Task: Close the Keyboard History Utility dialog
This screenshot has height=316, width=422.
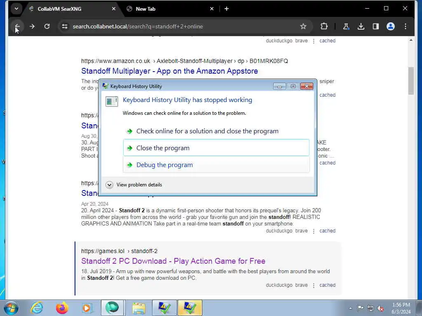Action: coord(306,86)
